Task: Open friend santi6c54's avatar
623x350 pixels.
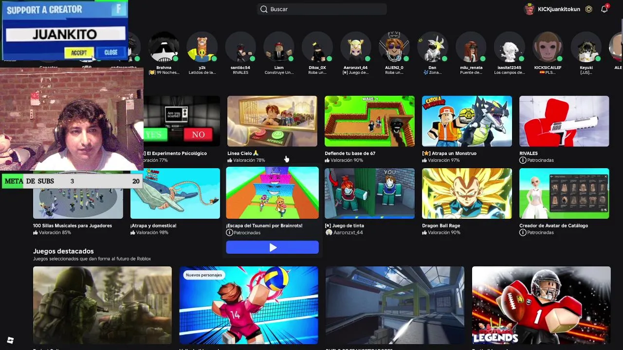Action: [x=240, y=48]
